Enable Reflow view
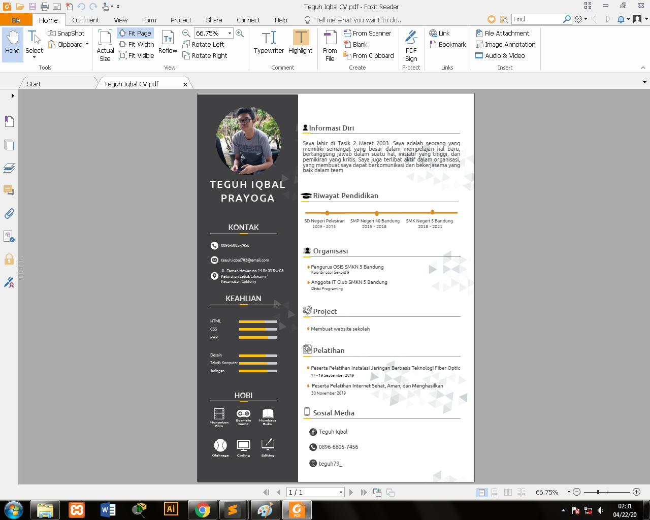 pyautogui.click(x=168, y=42)
